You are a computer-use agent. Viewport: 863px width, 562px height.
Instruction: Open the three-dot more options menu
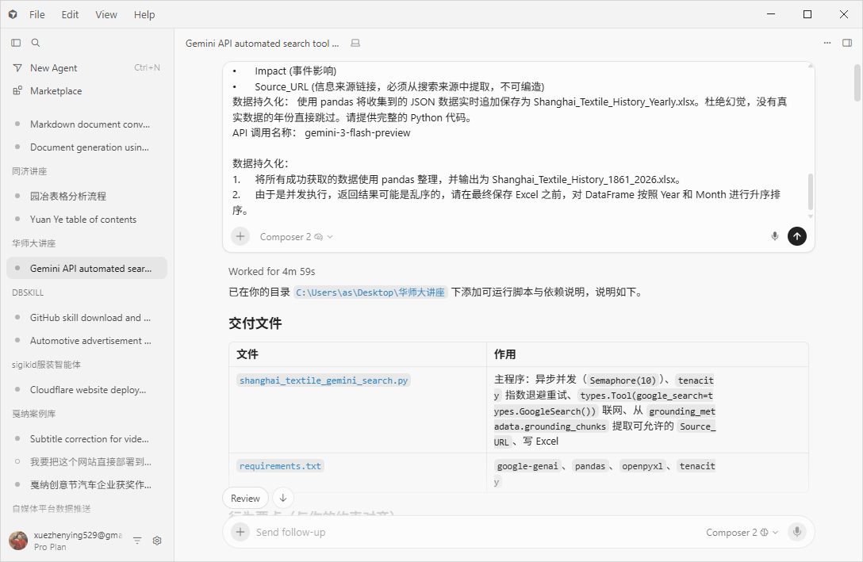827,43
